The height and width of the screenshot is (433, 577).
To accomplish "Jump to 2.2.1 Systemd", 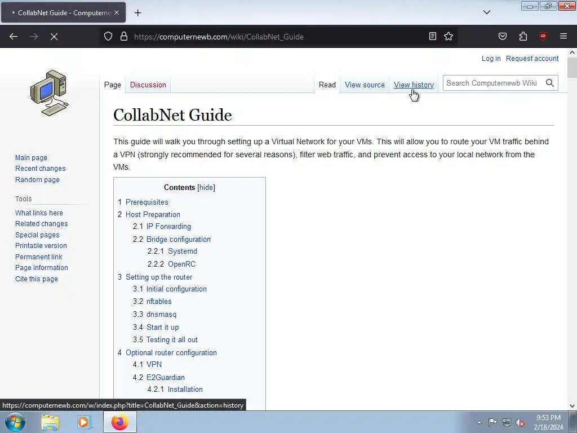I will click(172, 251).
